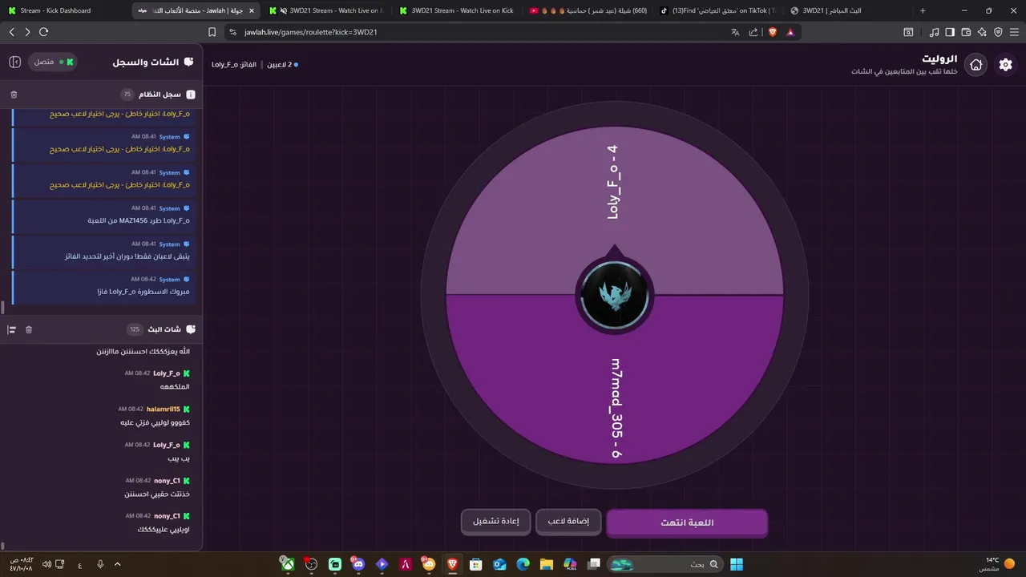Switch to the Stream - Kick Dashboard tab
The height and width of the screenshot is (577, 1026).
[x=66, y=10]
